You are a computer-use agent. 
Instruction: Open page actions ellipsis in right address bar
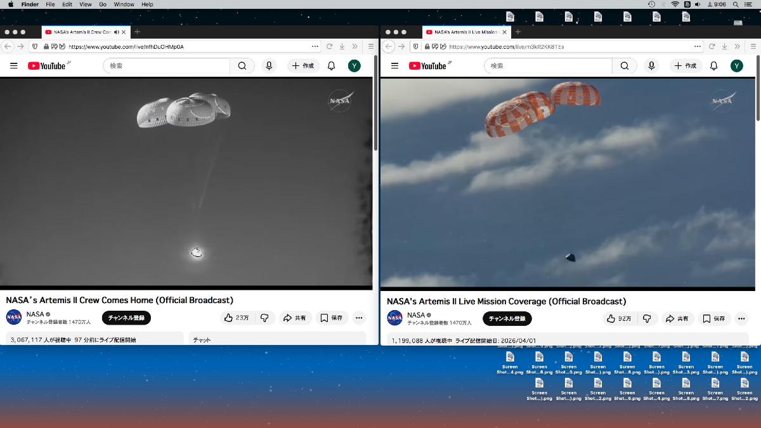coord(698,46)
